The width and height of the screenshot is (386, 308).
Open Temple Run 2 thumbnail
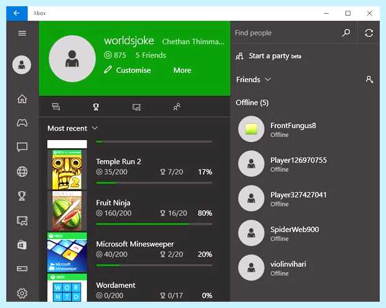[x=67, y=169]
